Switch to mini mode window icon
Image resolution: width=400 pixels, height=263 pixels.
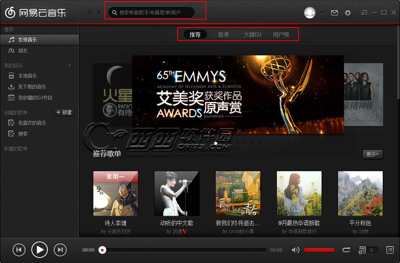tap(364, 13)
